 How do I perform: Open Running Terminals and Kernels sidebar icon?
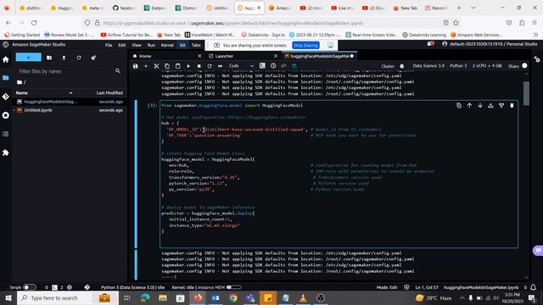click(x=6, y=115)
